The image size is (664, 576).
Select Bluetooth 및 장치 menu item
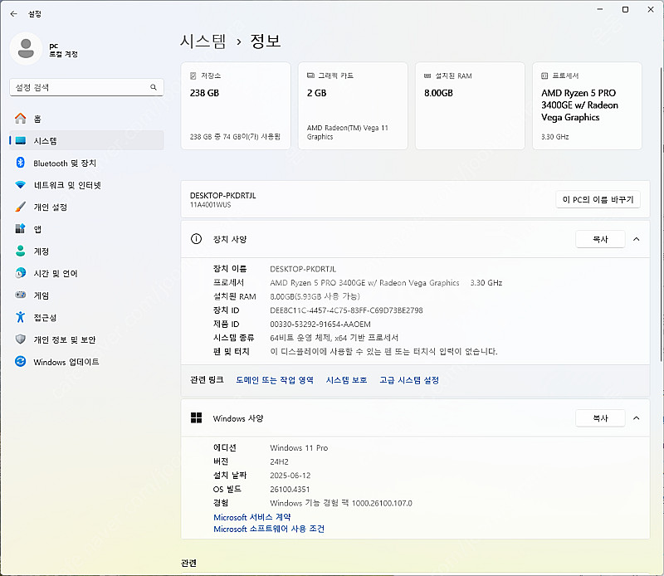(x=86, y=163)
